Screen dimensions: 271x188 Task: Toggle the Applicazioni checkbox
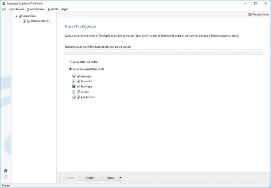pos(79,97)
